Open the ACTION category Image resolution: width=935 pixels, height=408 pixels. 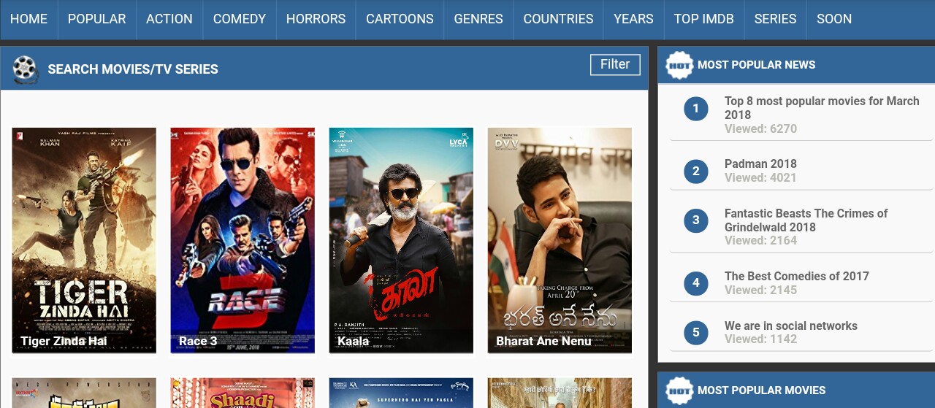point(169,19)
